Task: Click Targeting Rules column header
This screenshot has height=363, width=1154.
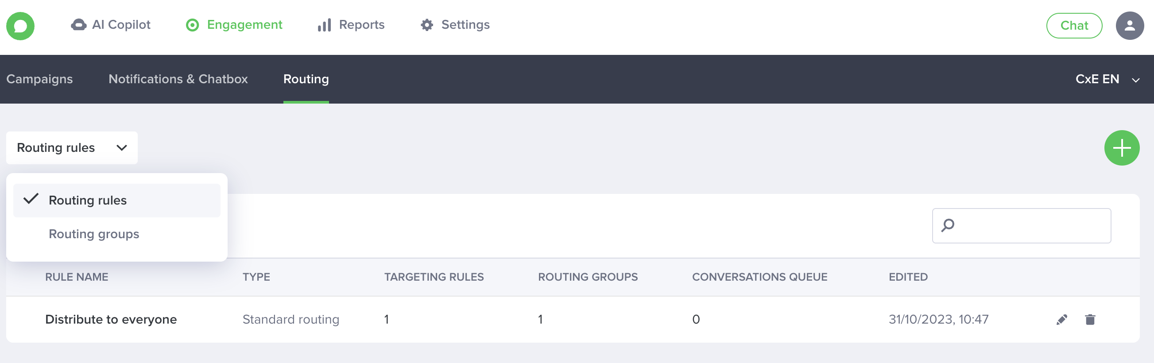Action: tap(434, 277)
